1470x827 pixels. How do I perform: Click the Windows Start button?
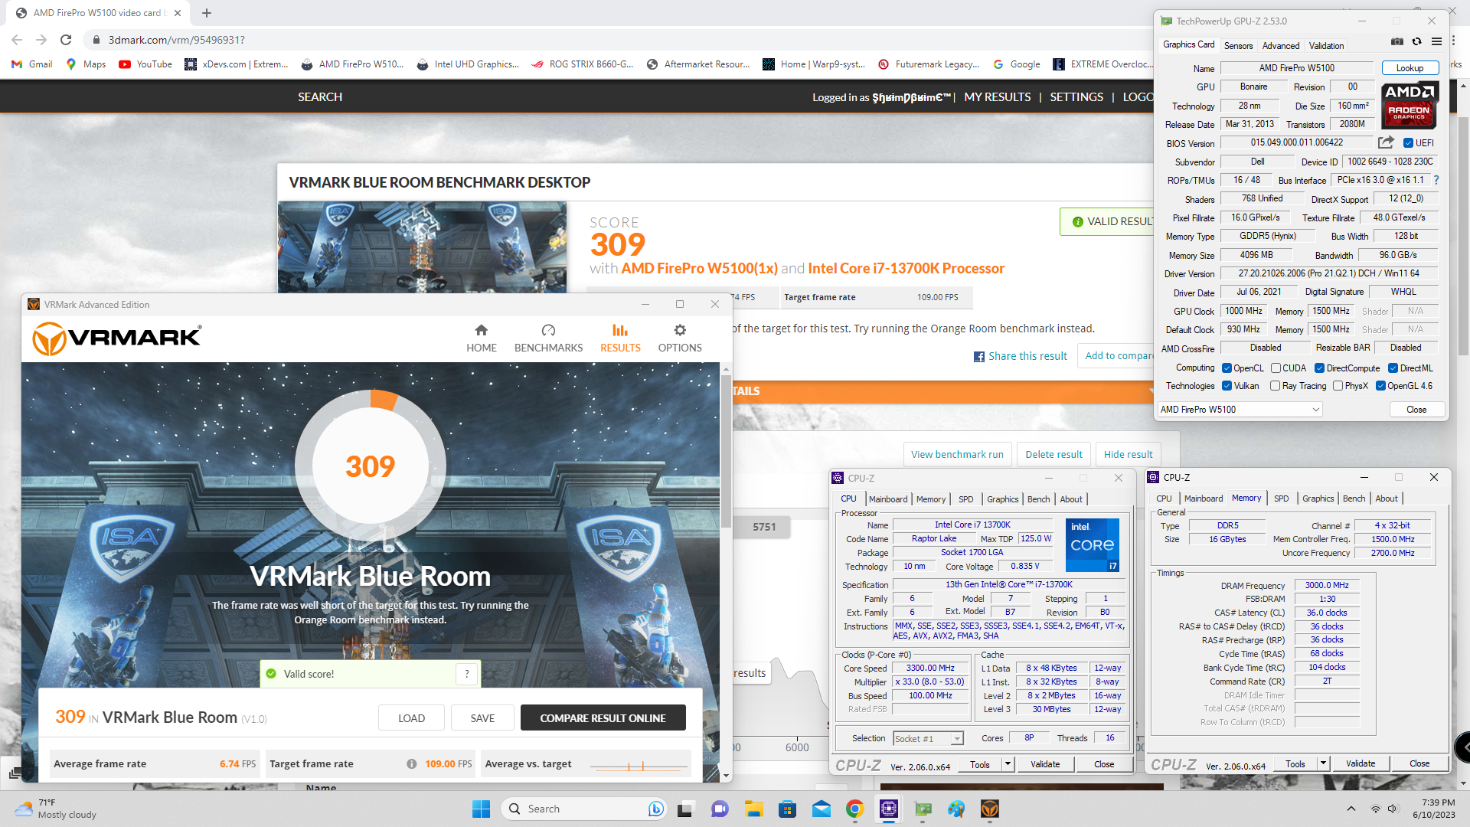click(481, 809)
